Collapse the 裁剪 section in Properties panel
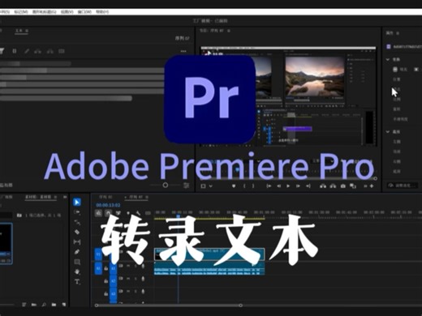 [388, 131]
